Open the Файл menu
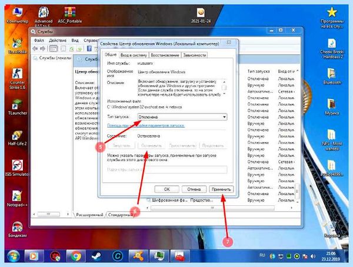 click(x=39, y=41)
